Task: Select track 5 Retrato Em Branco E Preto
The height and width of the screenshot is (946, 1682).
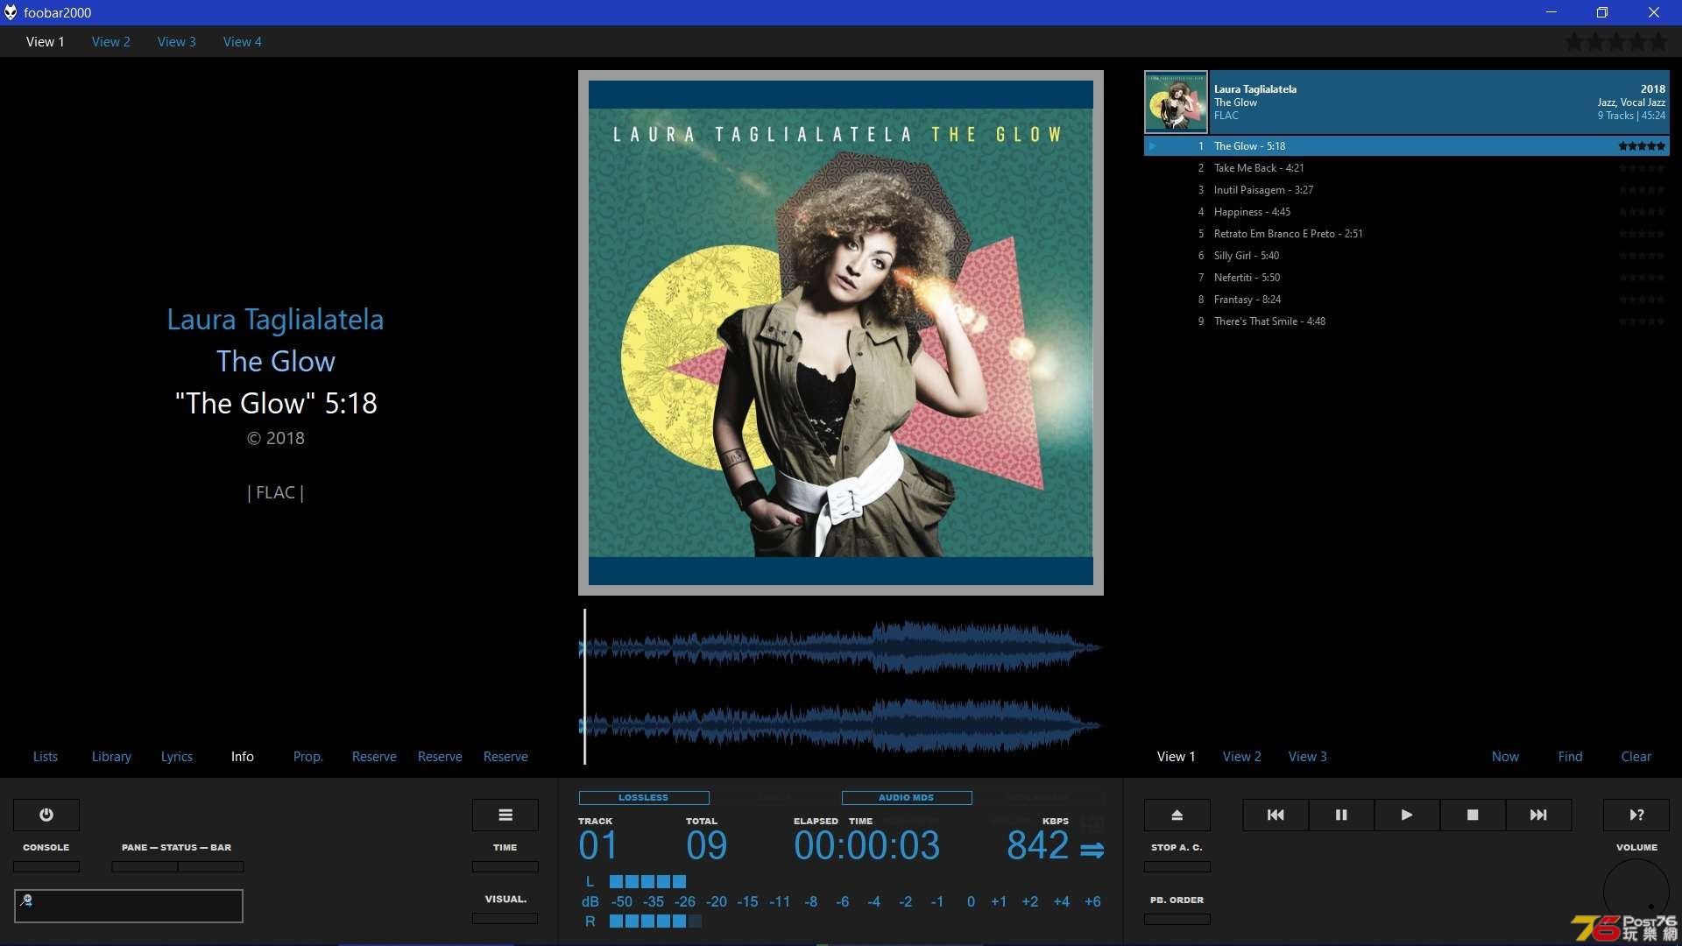Action: [1407, 234]
